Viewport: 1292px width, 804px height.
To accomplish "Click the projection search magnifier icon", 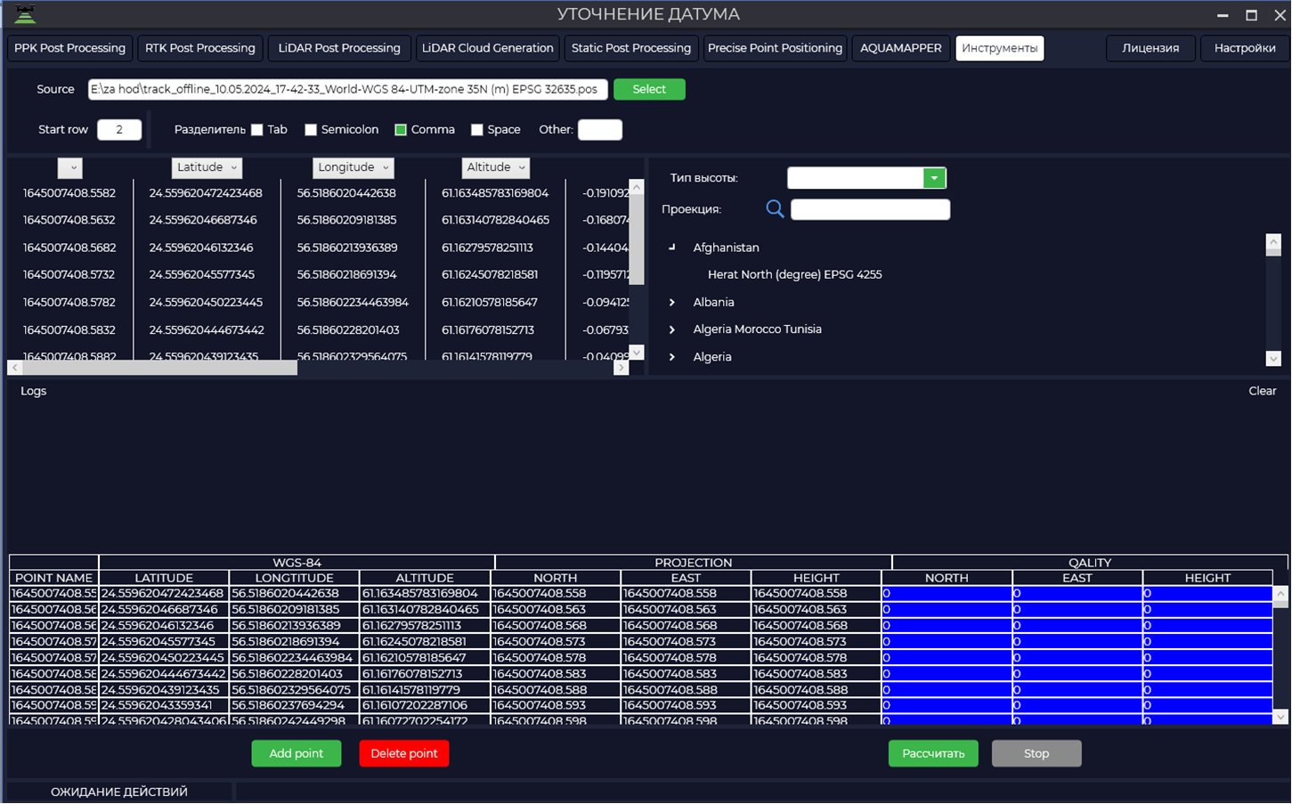I will 775,209.
